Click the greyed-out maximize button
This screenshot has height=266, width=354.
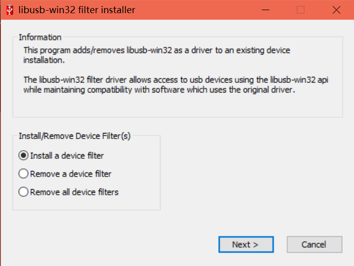[x=300, y=10]
